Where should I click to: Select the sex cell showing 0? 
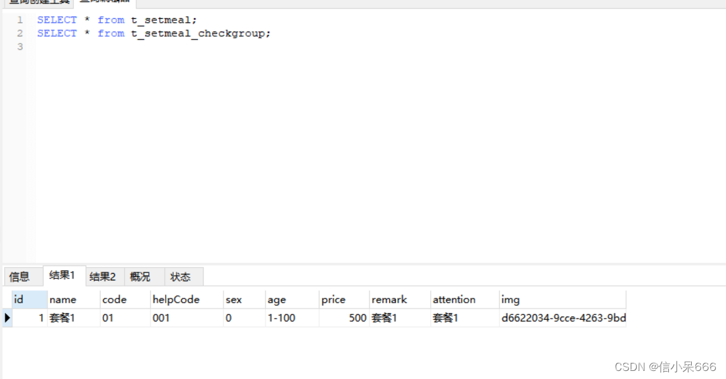[229, 318]
